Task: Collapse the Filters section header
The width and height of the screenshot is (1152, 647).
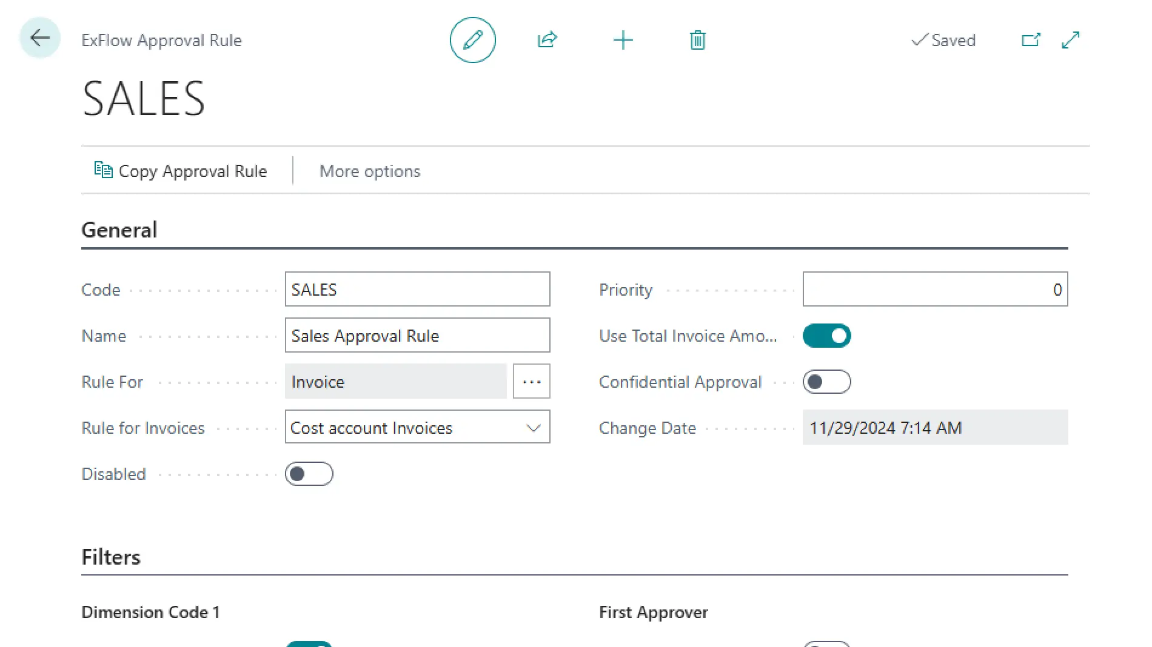Action: [x=111, y=557]
